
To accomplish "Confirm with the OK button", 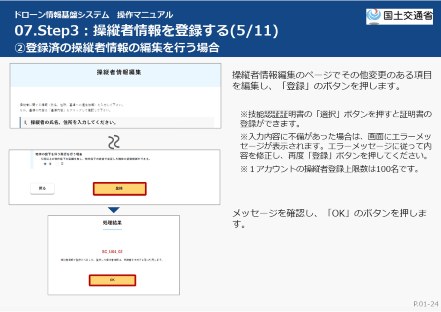I will pos(112,280).
